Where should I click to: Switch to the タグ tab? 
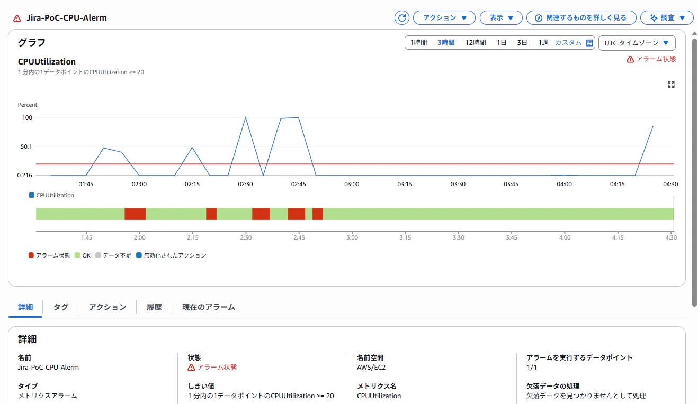point(61,307)
